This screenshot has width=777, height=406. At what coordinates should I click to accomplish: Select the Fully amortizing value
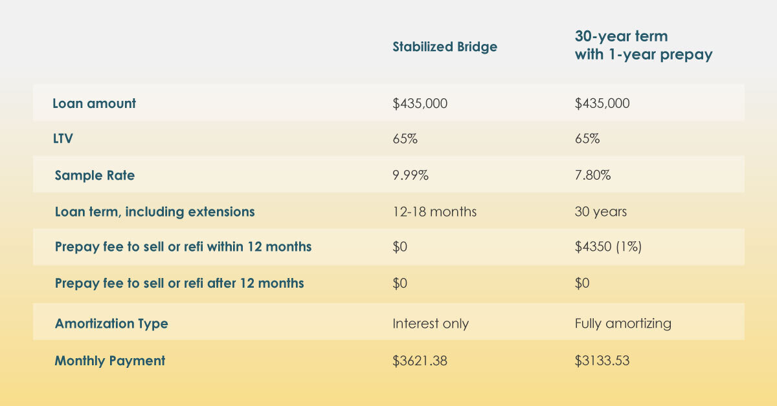[x=623, y=323]
